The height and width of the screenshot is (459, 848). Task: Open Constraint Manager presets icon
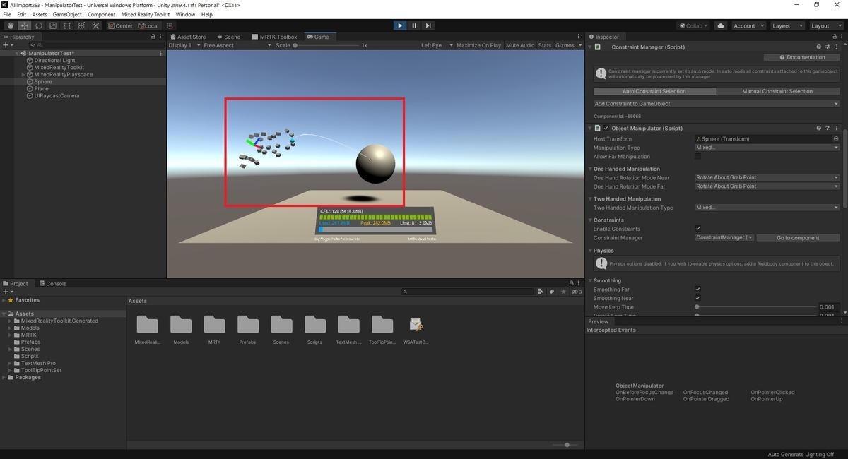[x=828, y=47]
